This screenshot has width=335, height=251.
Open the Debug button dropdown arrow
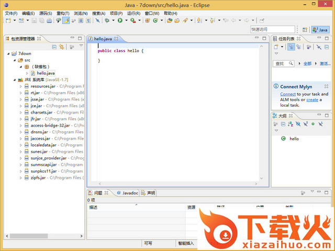coord(113,20)
